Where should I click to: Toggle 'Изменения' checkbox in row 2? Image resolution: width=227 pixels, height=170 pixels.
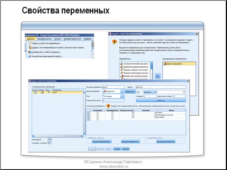click(x=98, y=115)
